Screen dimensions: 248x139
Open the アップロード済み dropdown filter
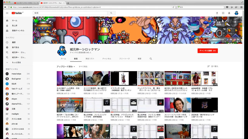point(66,67)
